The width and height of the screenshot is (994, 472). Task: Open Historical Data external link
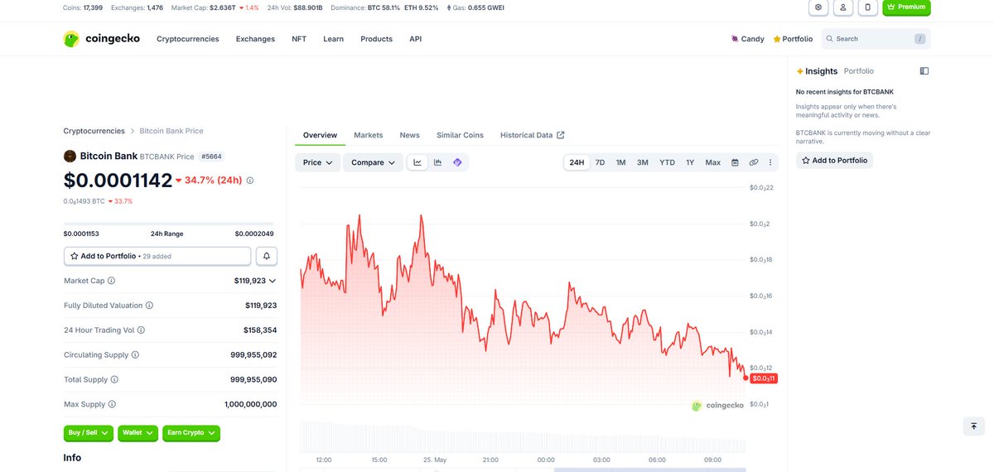533,135
